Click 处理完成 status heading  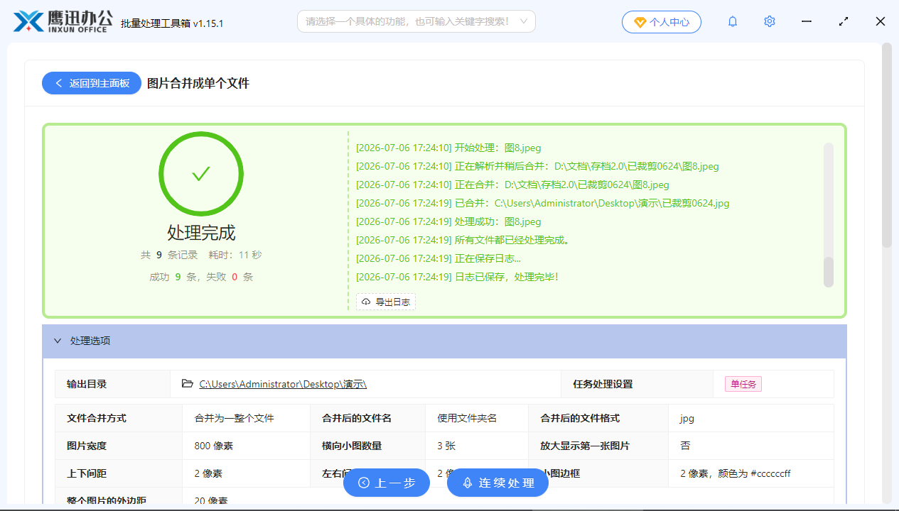tap(201, 233)
